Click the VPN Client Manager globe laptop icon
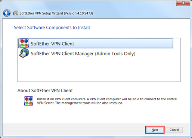192x138 pixels. point(24,53)
